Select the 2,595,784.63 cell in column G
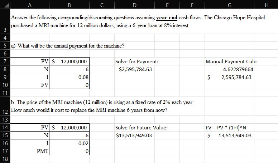This screenshot has height=163, width=278. [229, 77]
